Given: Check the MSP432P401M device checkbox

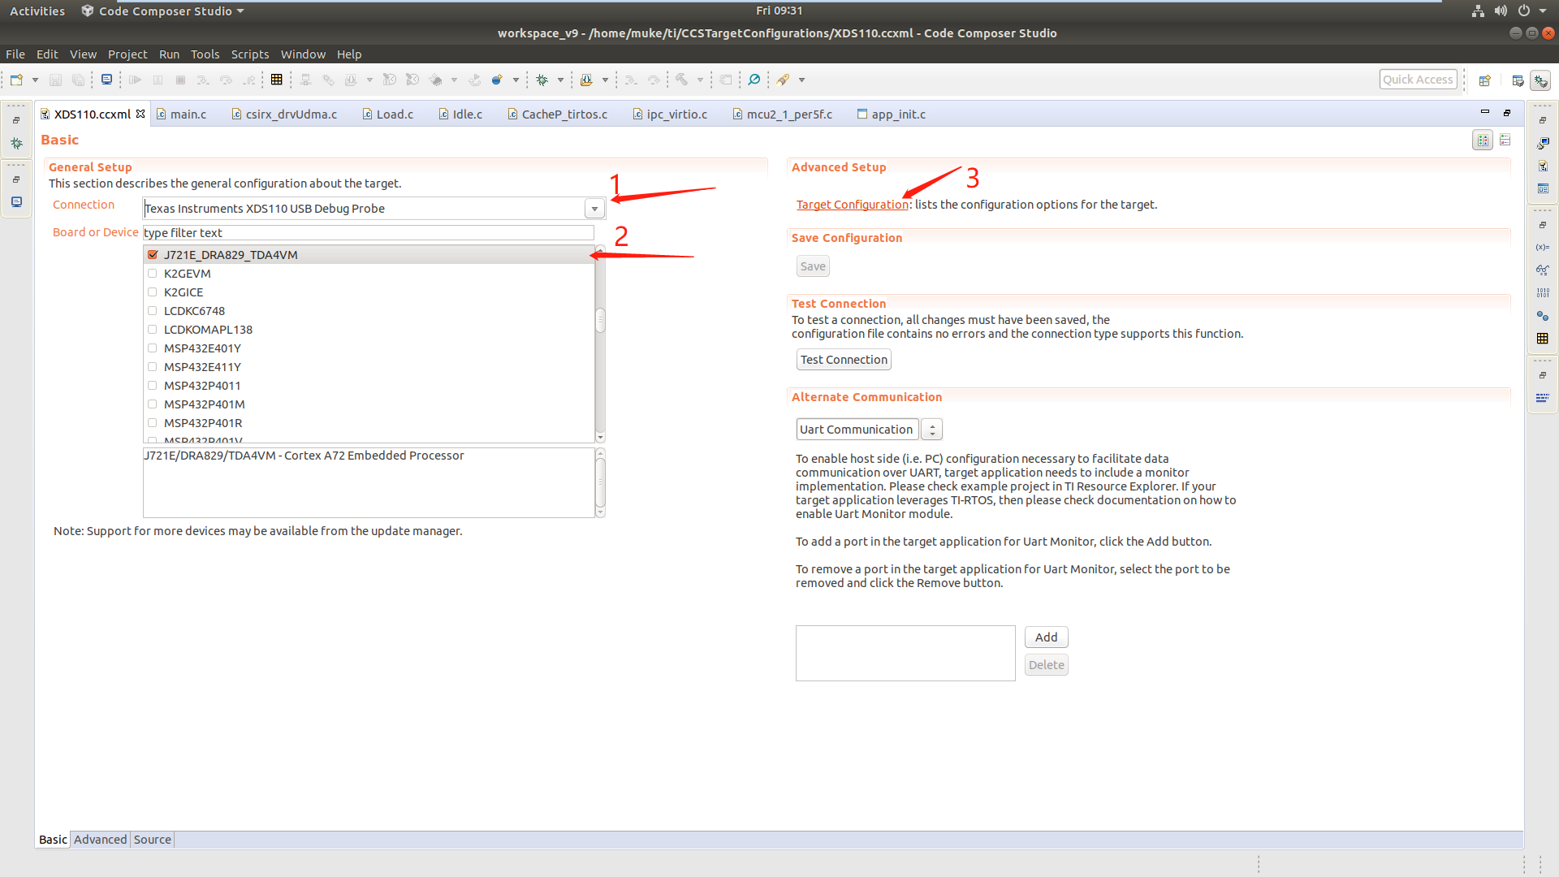Looking at the screenshot, I should tap(153, 404).
